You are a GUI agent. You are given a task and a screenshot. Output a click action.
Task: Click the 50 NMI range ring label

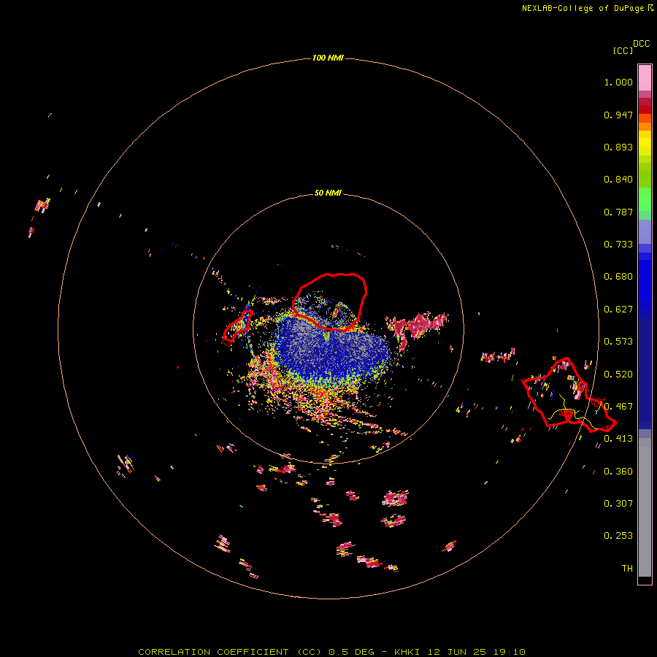coord(328,193)
